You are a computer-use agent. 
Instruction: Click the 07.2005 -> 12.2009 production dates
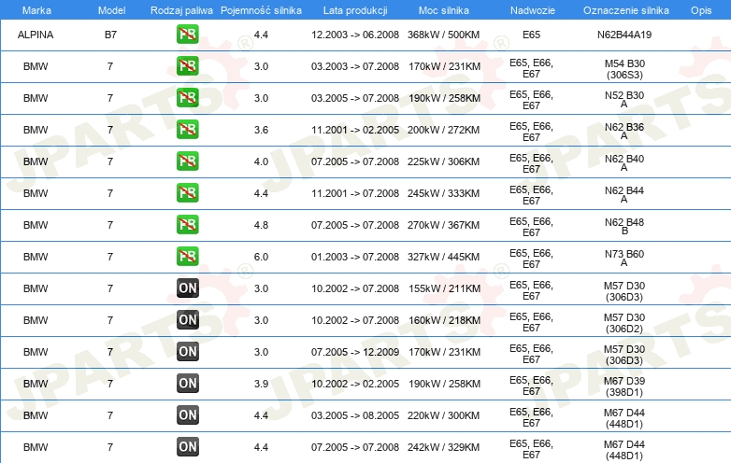pyautogui.click(x=355, y=352)
